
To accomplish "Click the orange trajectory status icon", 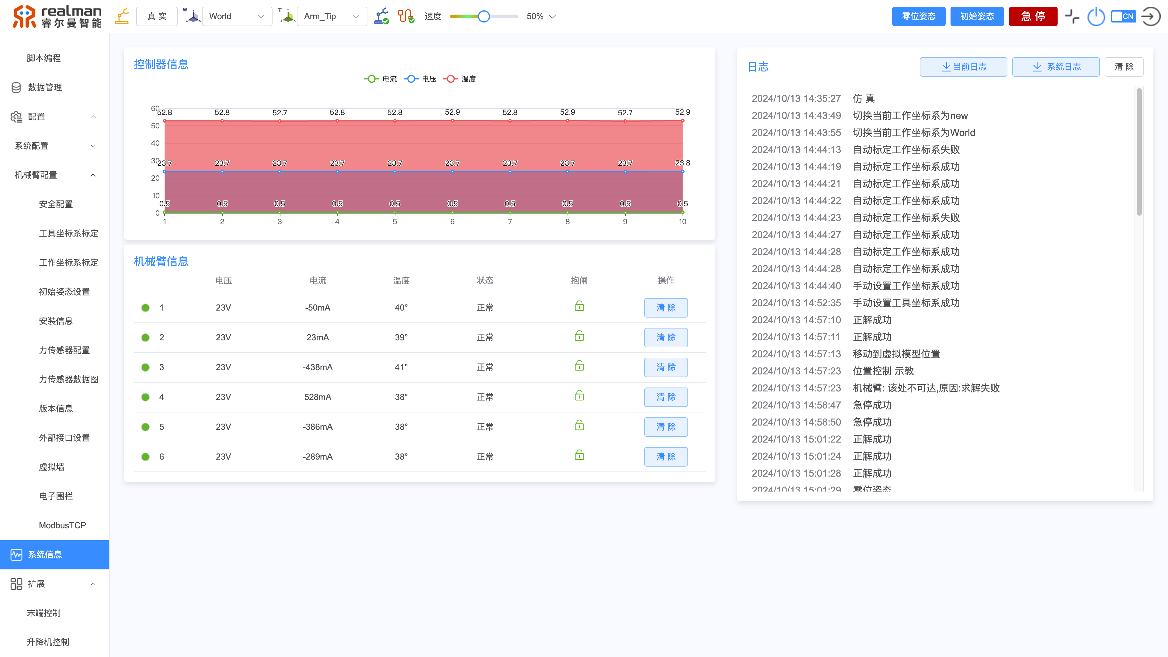I will point(406,16).
